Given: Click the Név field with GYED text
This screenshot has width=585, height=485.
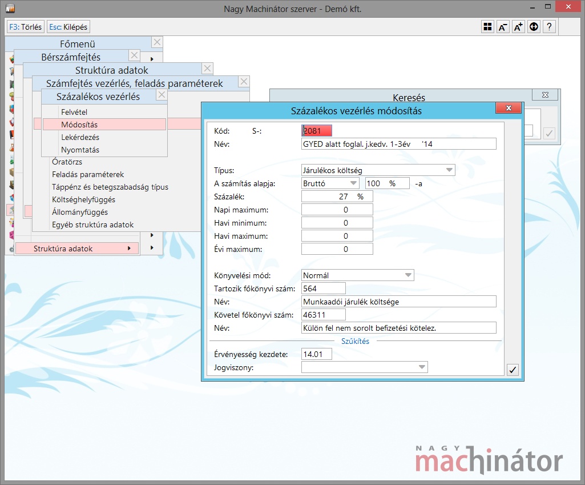Looking at the screenshot, I should coord(398,144).
